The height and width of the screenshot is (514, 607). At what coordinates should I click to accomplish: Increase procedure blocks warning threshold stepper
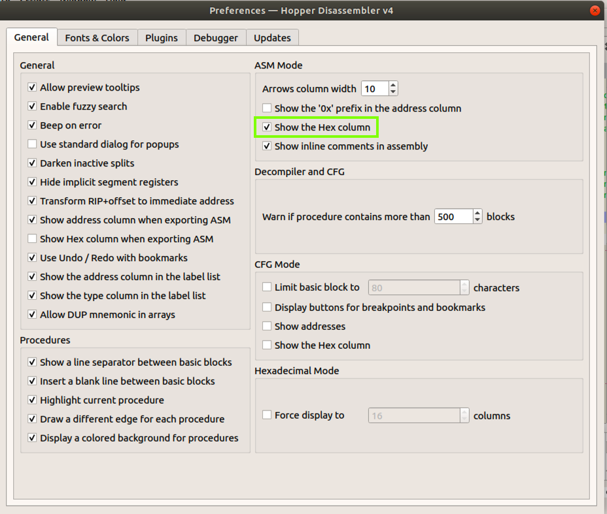(x=477, y=213)
